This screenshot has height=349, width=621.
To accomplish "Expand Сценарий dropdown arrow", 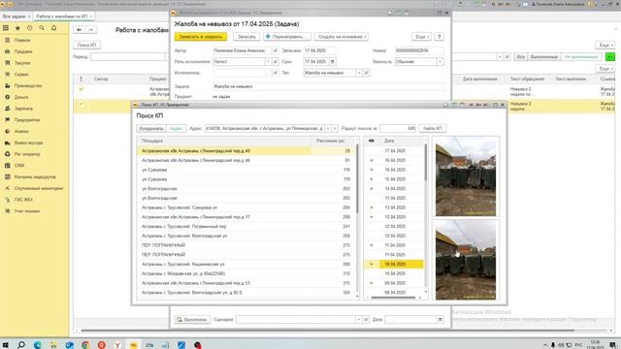I will click(358, 319).
